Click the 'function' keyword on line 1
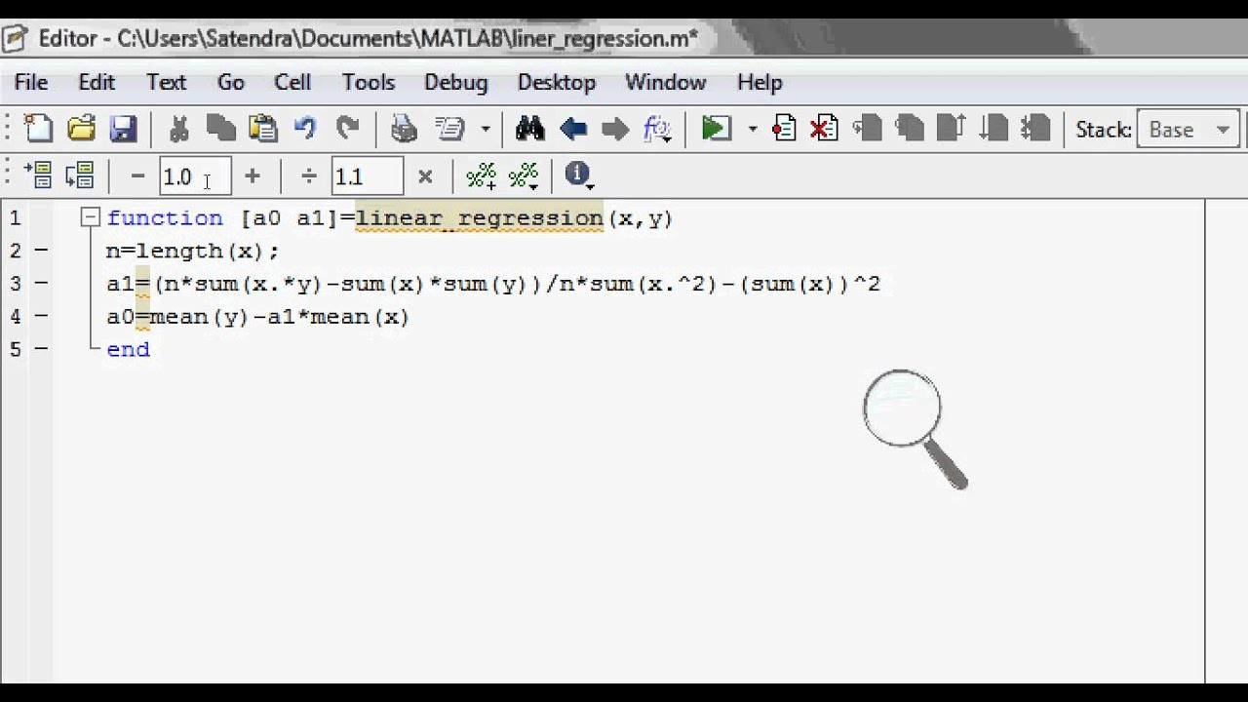 click(x=165, y=218)
